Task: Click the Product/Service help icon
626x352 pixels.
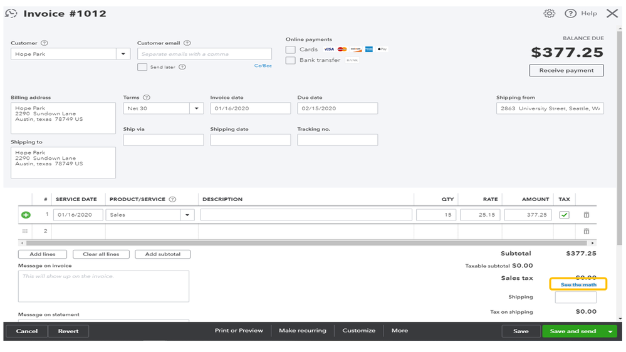Action: click(172, 199)
